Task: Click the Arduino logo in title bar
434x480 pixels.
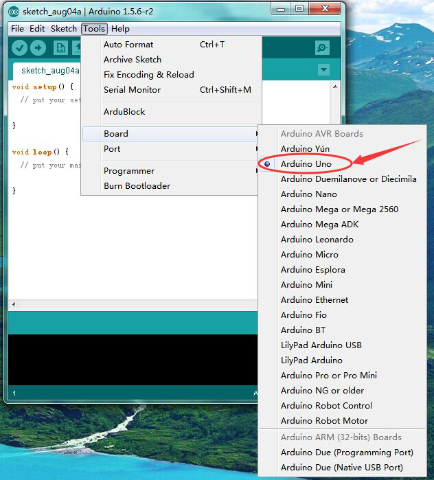Action: (13, 10)
